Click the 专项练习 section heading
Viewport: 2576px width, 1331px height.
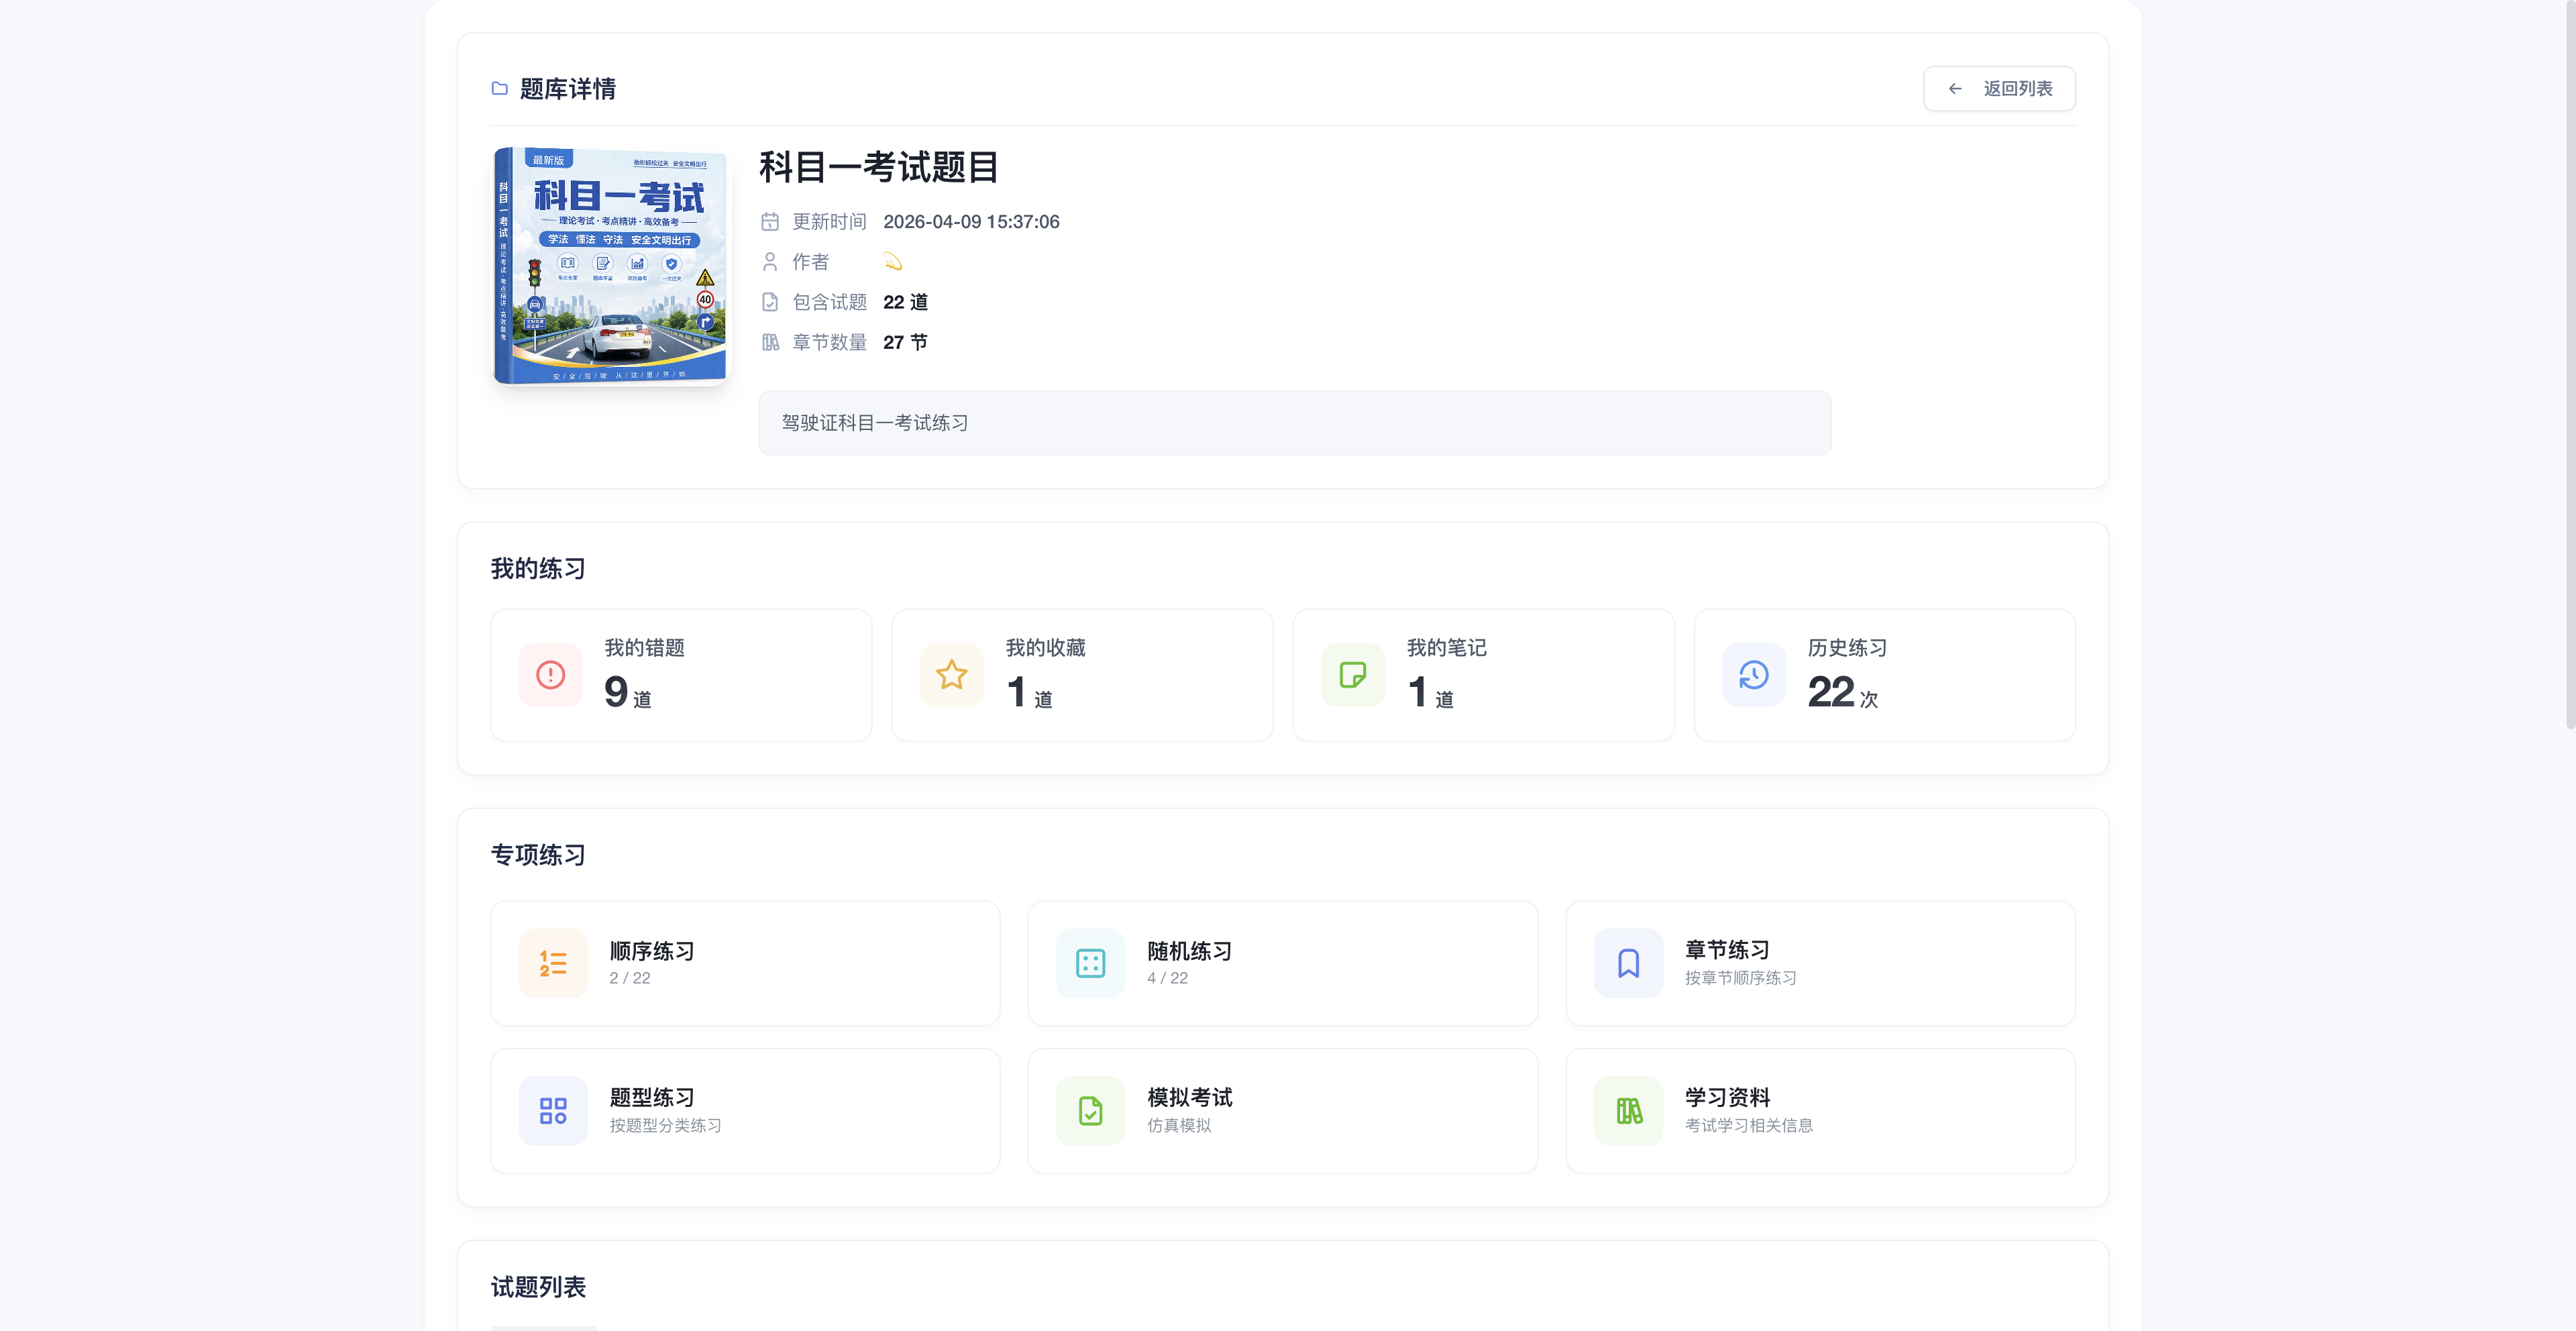[x=538, y=855]
